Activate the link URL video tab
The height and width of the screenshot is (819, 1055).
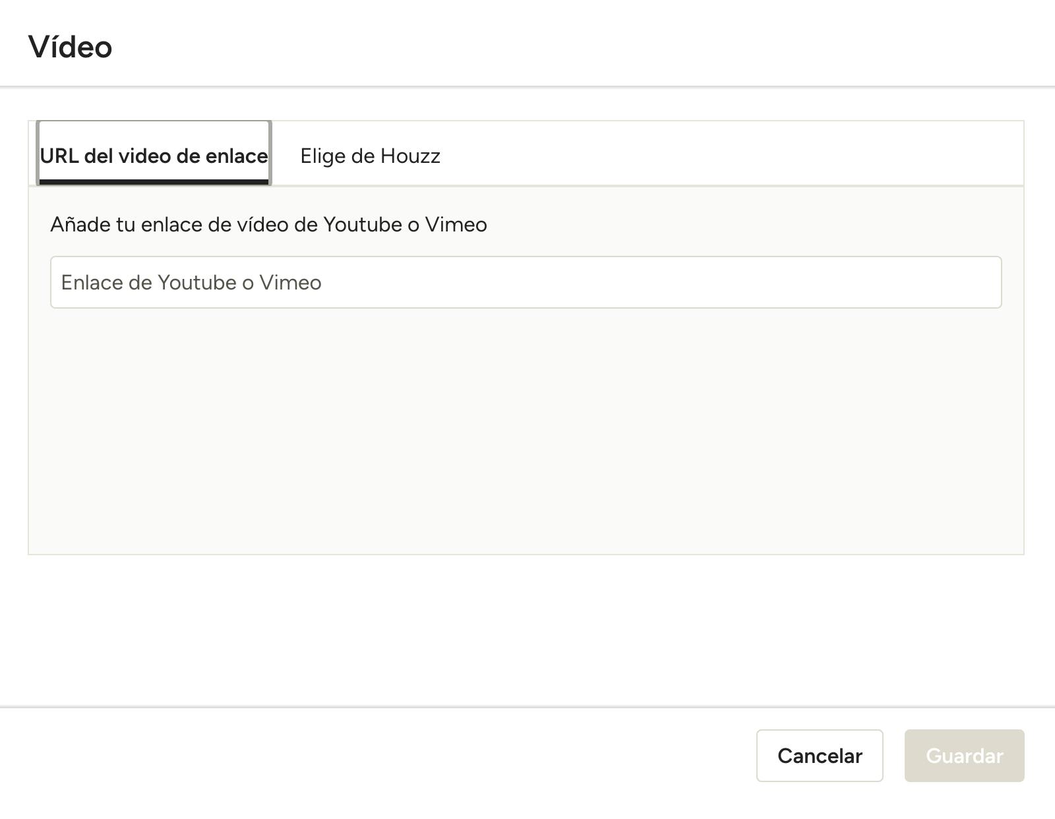pos(154,153)
